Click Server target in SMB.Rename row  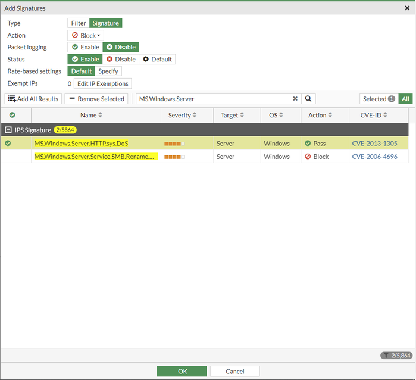(x=226, y=157)
